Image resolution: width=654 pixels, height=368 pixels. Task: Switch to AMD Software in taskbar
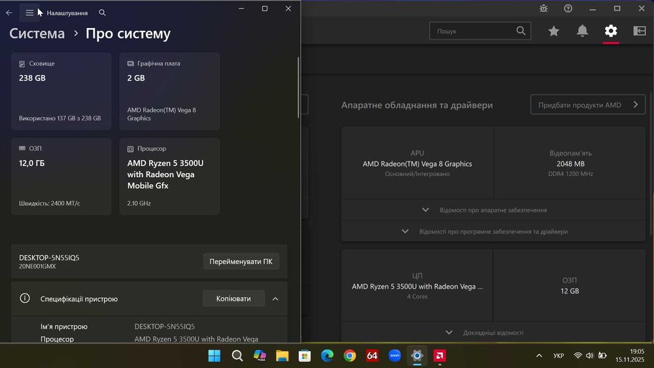(439, 356)
